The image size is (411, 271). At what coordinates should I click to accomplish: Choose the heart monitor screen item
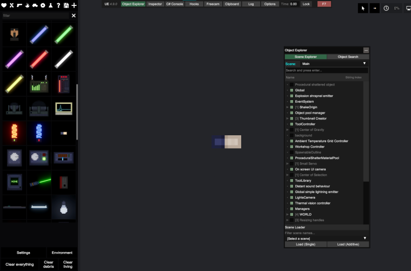click(64, 109)
